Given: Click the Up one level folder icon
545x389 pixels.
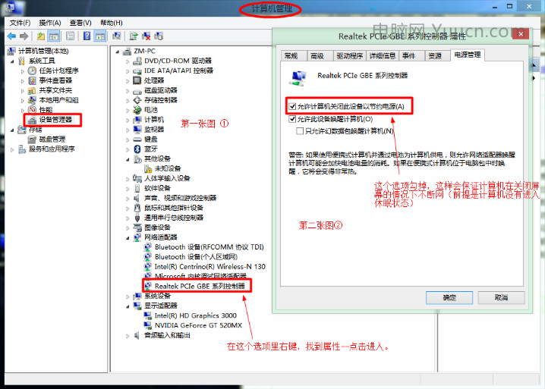Looking at the screenshot, I should pyautogui.click(x=41, y=36).
